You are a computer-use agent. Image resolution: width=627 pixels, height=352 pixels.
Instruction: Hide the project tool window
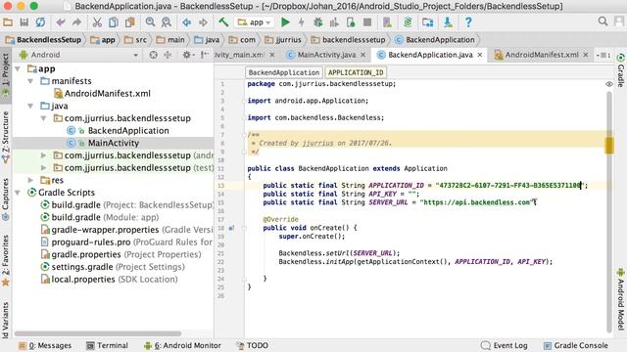[x=205, y=55]
